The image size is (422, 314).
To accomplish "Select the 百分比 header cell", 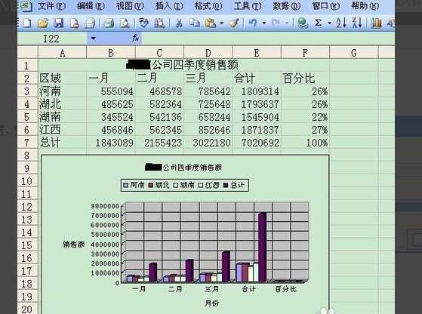I will (x=305, y=78).
